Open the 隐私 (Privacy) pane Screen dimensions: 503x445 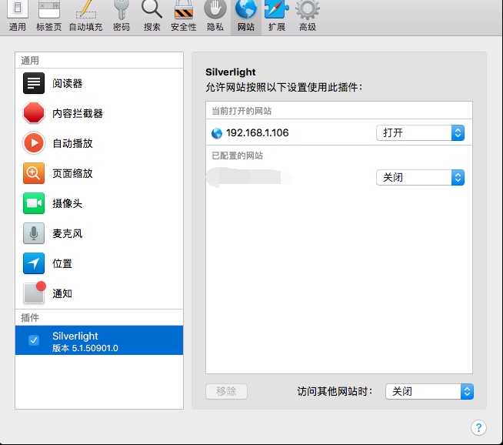pyautogui.click(x=215, y=17)
